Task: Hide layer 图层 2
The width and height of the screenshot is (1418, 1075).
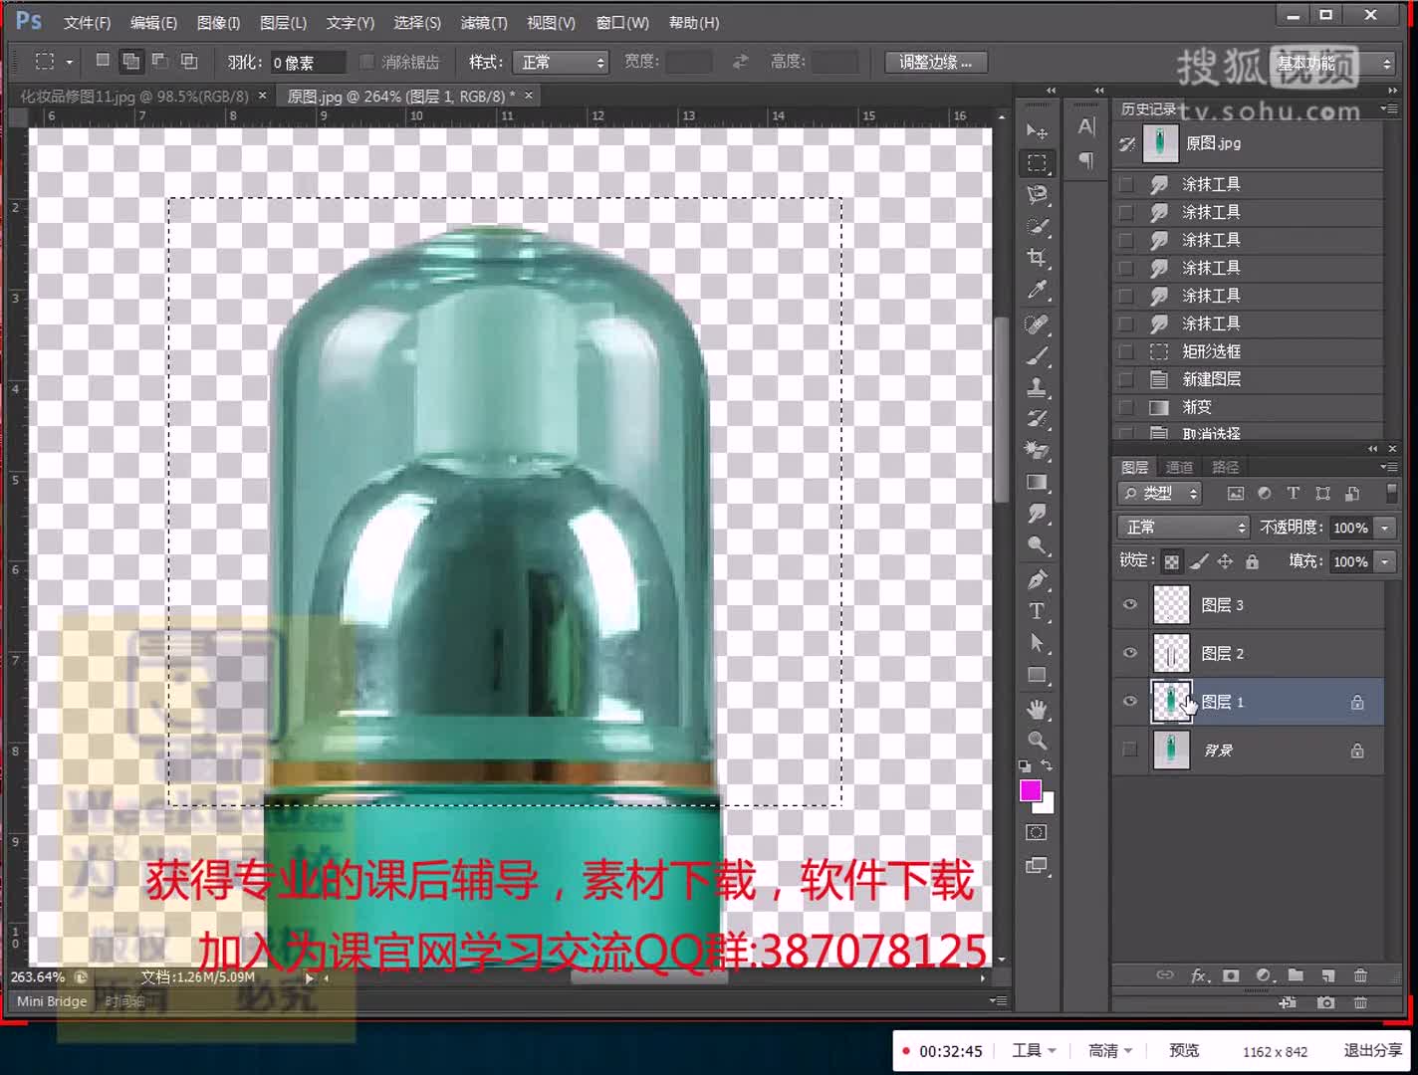Action: tap(1130, 653)
